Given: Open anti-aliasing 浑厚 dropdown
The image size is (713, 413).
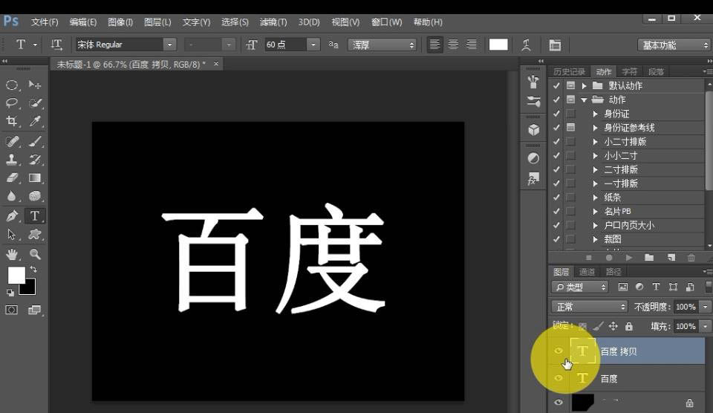Looking at the screenshot, I should (x=382, y=45).
